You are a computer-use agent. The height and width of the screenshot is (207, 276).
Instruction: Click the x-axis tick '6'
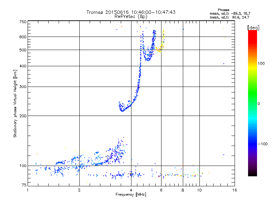coord(161,190)
